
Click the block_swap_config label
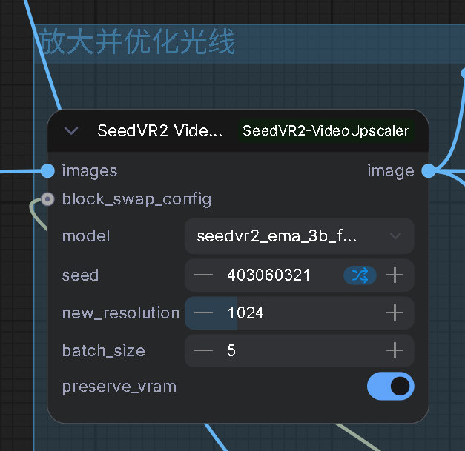(136, 200)
